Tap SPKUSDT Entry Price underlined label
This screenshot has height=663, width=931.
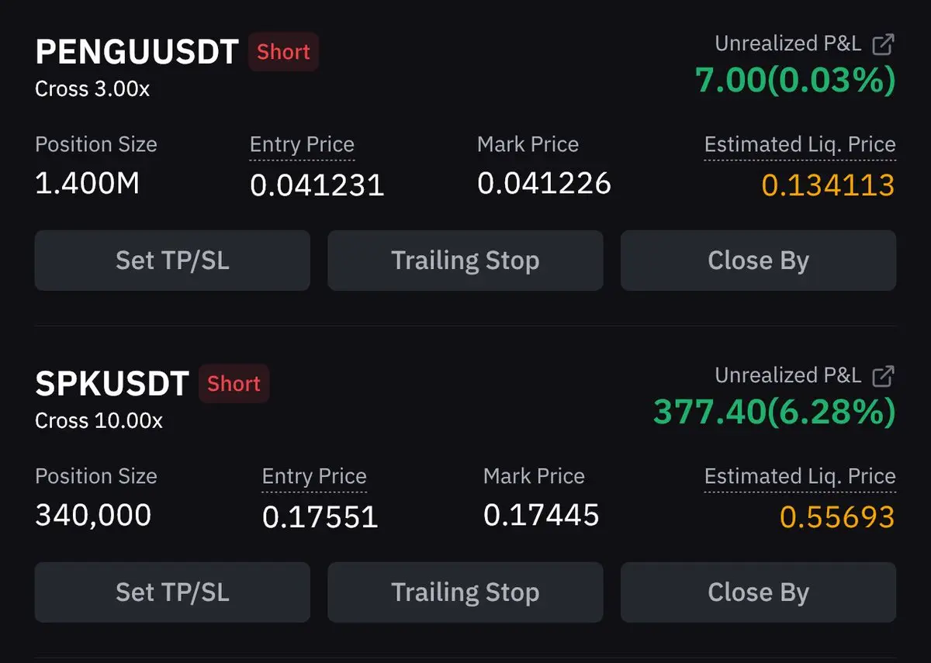click(x=314, y=477)
